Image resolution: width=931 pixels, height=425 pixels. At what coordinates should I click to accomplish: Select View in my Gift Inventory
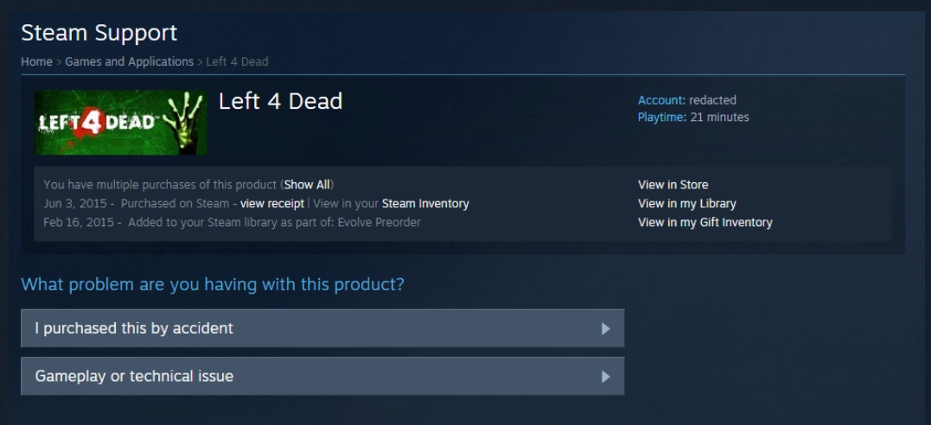705,223
